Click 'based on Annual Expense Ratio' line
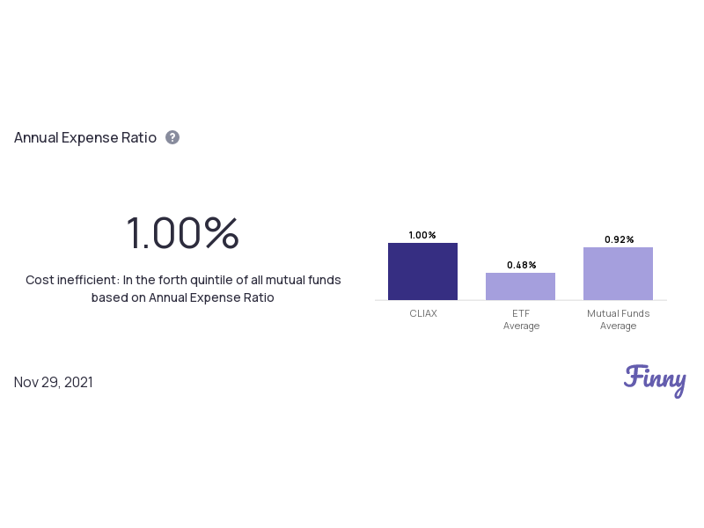 coord(183,297)
